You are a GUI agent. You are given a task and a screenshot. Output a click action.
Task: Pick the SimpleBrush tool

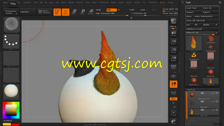click(194, 56)
